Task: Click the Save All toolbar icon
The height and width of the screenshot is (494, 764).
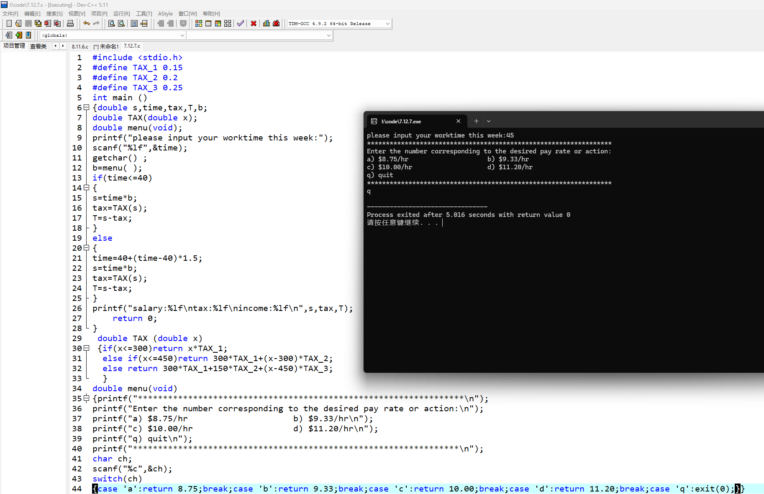Action: (x=38, y=23)
